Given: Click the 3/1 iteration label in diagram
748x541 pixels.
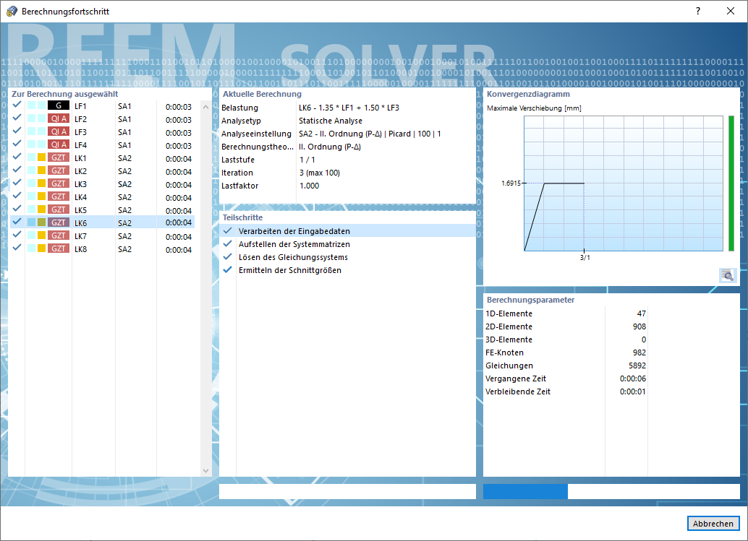Looking at the screenshot, I should (585, 258).
